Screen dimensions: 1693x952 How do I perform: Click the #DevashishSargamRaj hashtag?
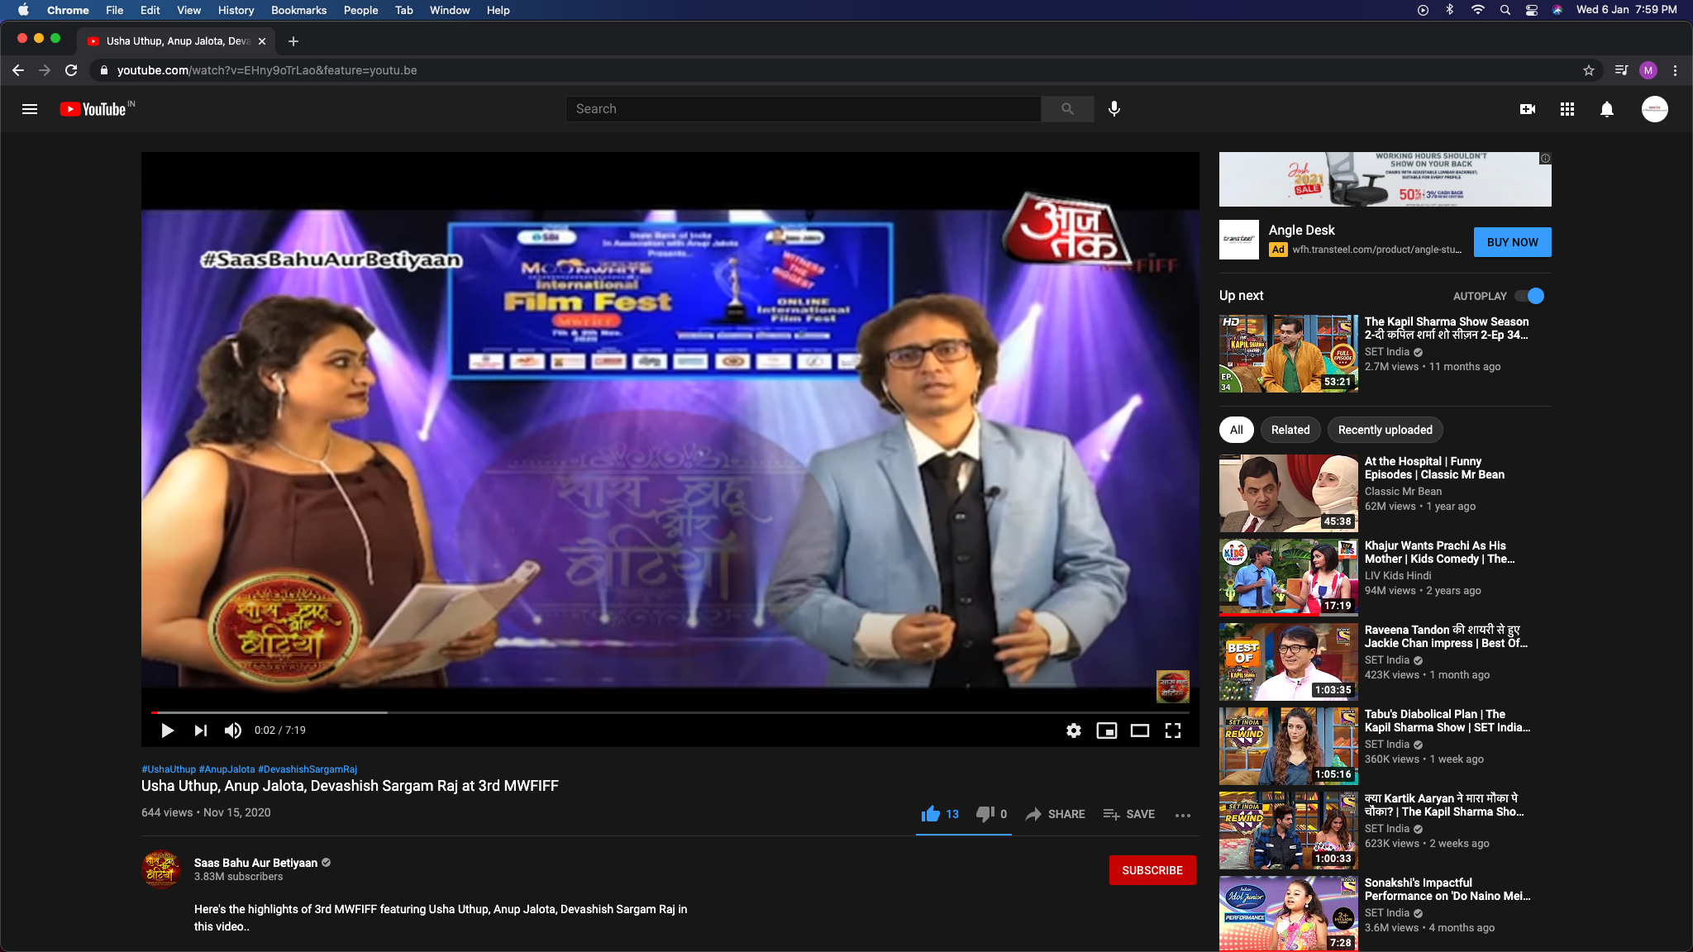[x=308, y=769]
